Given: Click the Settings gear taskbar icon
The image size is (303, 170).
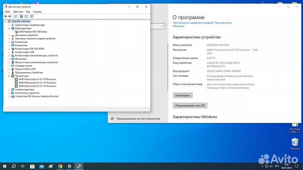Looking at the screenshot, I should coord(69,166).
